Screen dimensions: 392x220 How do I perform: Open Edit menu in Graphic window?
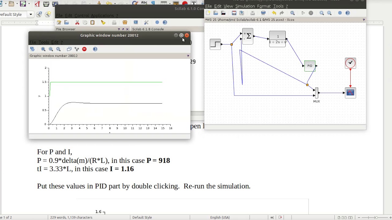55,42
